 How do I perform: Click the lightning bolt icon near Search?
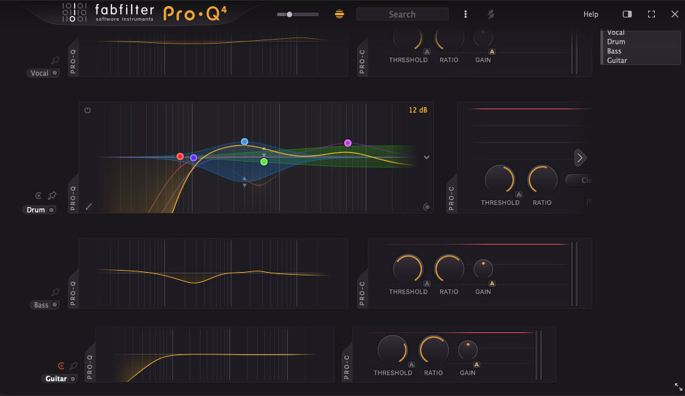tap(490, 14)
